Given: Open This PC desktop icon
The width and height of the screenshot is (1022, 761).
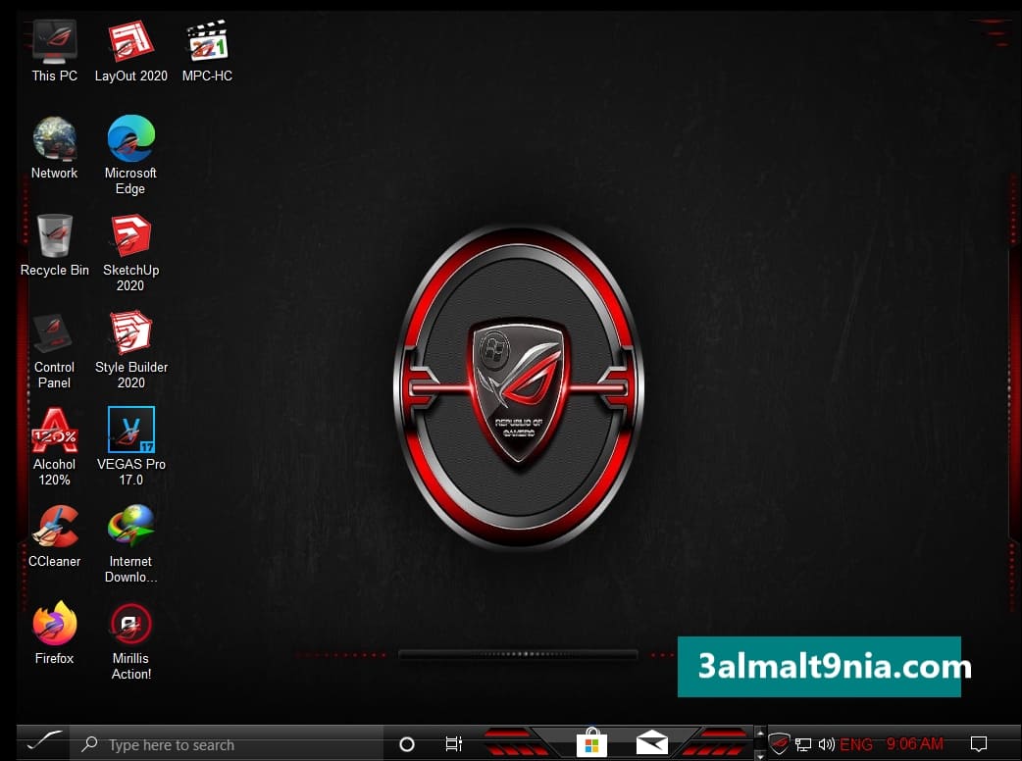Looking at the screenshot, I should (x=54, y=51).
